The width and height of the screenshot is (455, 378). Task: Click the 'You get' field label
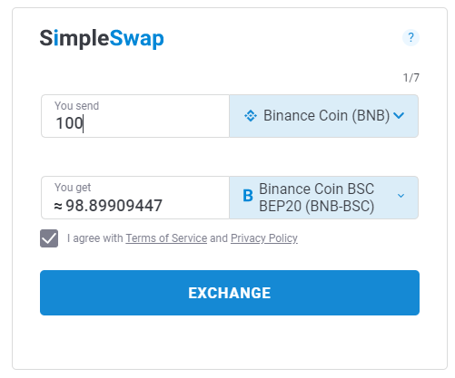(73, 188)
